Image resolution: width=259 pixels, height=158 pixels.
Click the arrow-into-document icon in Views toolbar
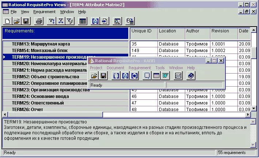(104, 21)
